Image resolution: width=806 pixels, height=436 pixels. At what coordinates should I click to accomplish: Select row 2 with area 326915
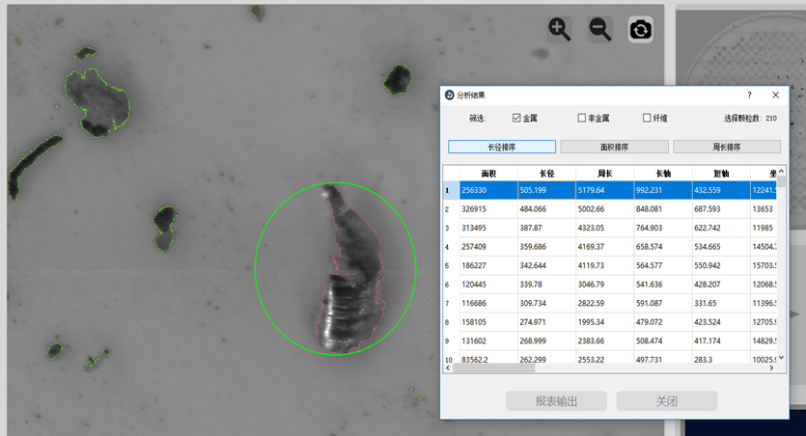coord(487,209)
